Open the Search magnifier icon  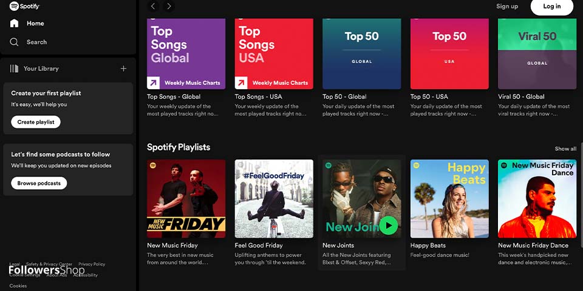pos(14,42)
